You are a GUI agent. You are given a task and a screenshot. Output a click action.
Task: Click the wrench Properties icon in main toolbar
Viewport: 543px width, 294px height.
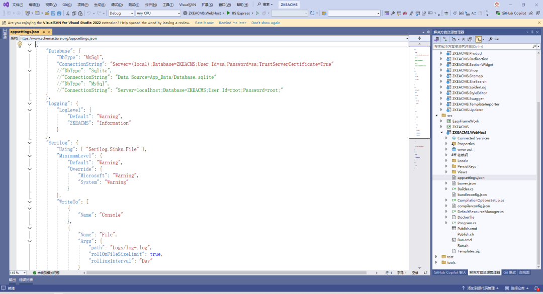click(x=393, y=13)
